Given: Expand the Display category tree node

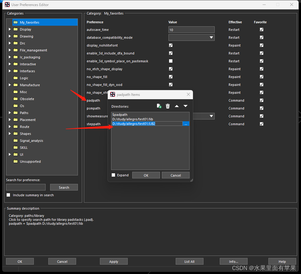Looking at the screenshot, I should pos(10,29).
